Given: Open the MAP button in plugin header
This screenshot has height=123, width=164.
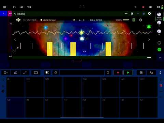Looking at the screenshot, I should coord(126,14).
